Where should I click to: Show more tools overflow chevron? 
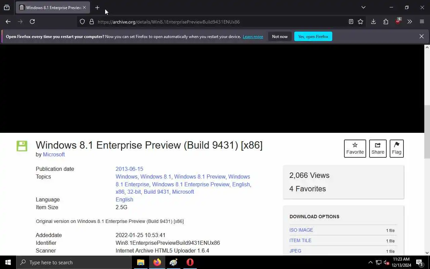(410, 22)
